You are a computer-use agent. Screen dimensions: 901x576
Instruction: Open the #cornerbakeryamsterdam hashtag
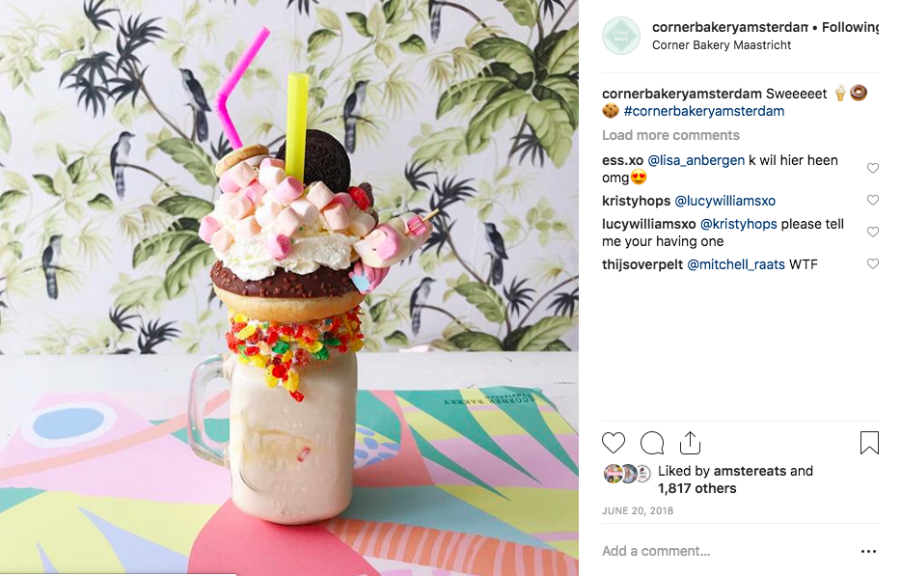[704, 111]
